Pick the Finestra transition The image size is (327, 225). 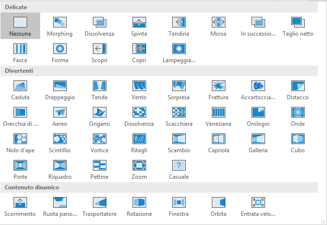pos(178,206)
